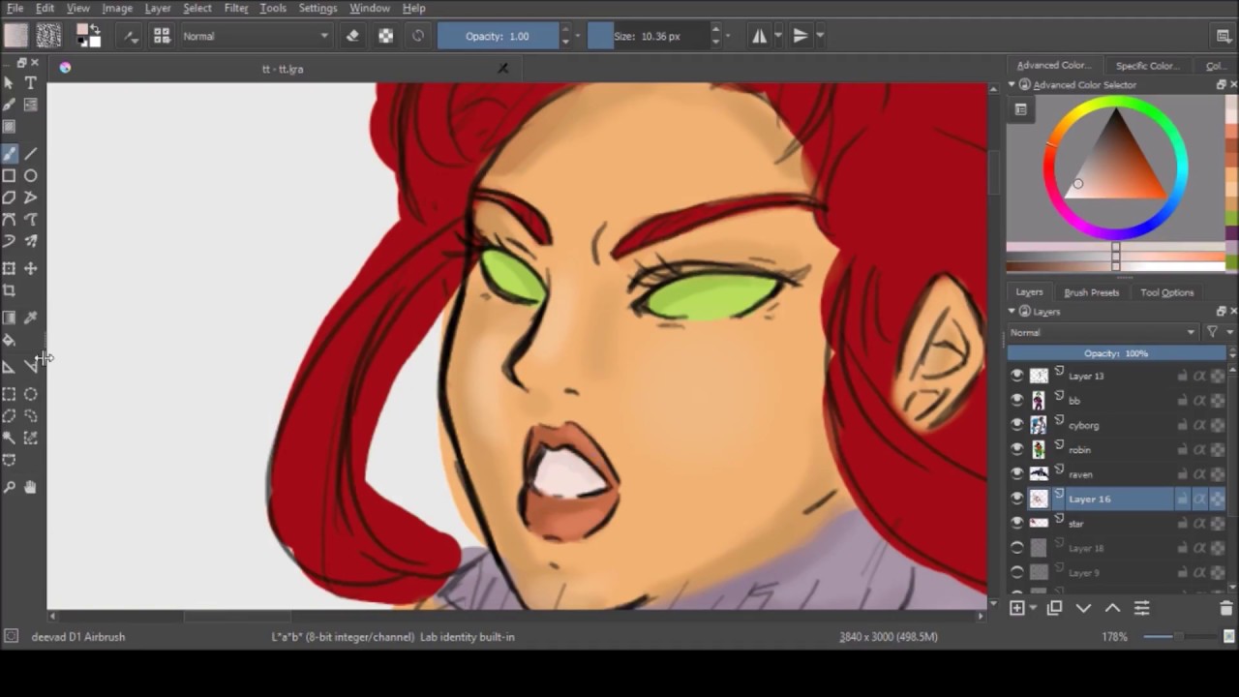Collapse the Advanced Color Selector docker
Viewport: 1239px width, 697px height.
[x=1012, y=85]
